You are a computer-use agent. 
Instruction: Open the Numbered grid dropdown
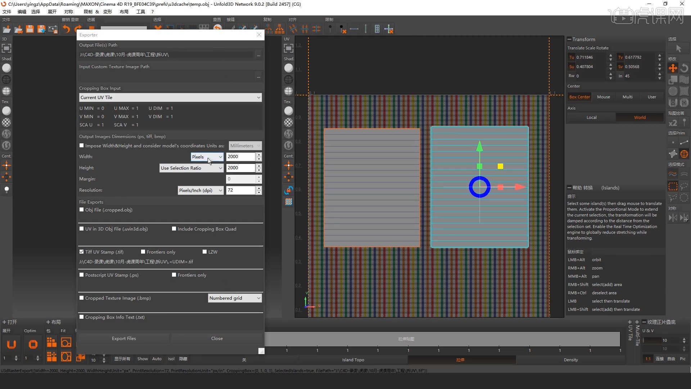(x=235, y=298)
